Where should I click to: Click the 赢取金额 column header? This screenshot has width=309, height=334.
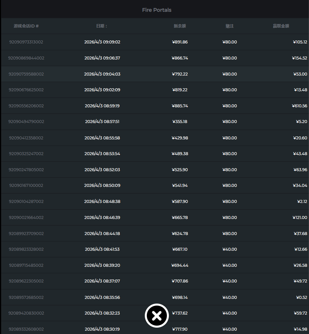click(x=281, y=26)
